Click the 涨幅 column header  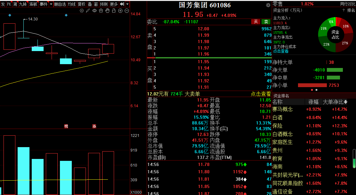point(314,102)
